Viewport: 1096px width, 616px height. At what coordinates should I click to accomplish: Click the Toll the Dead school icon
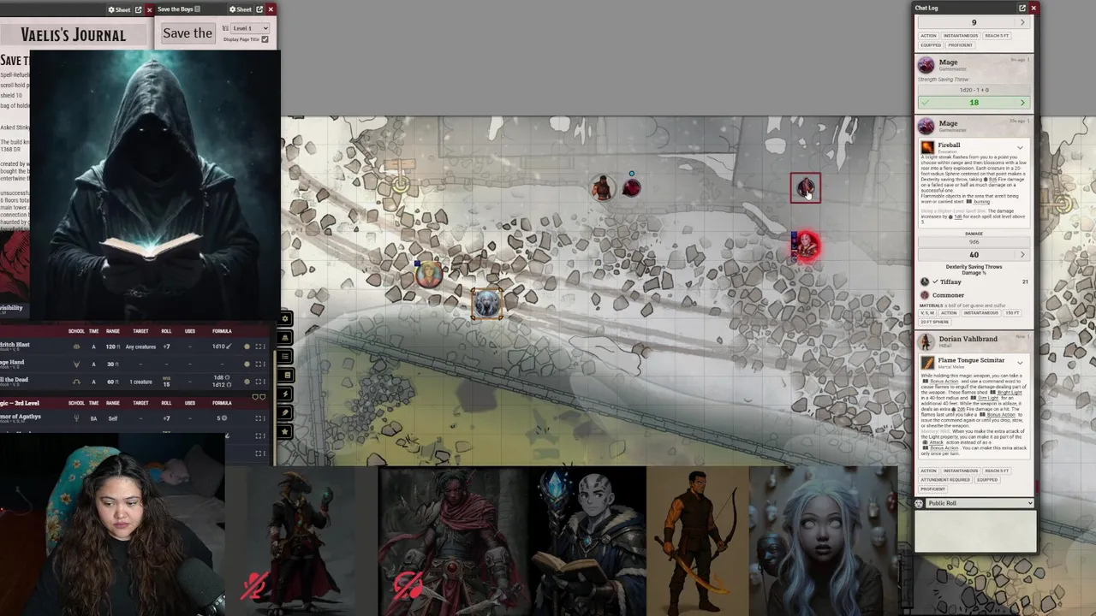coord(76,382)
